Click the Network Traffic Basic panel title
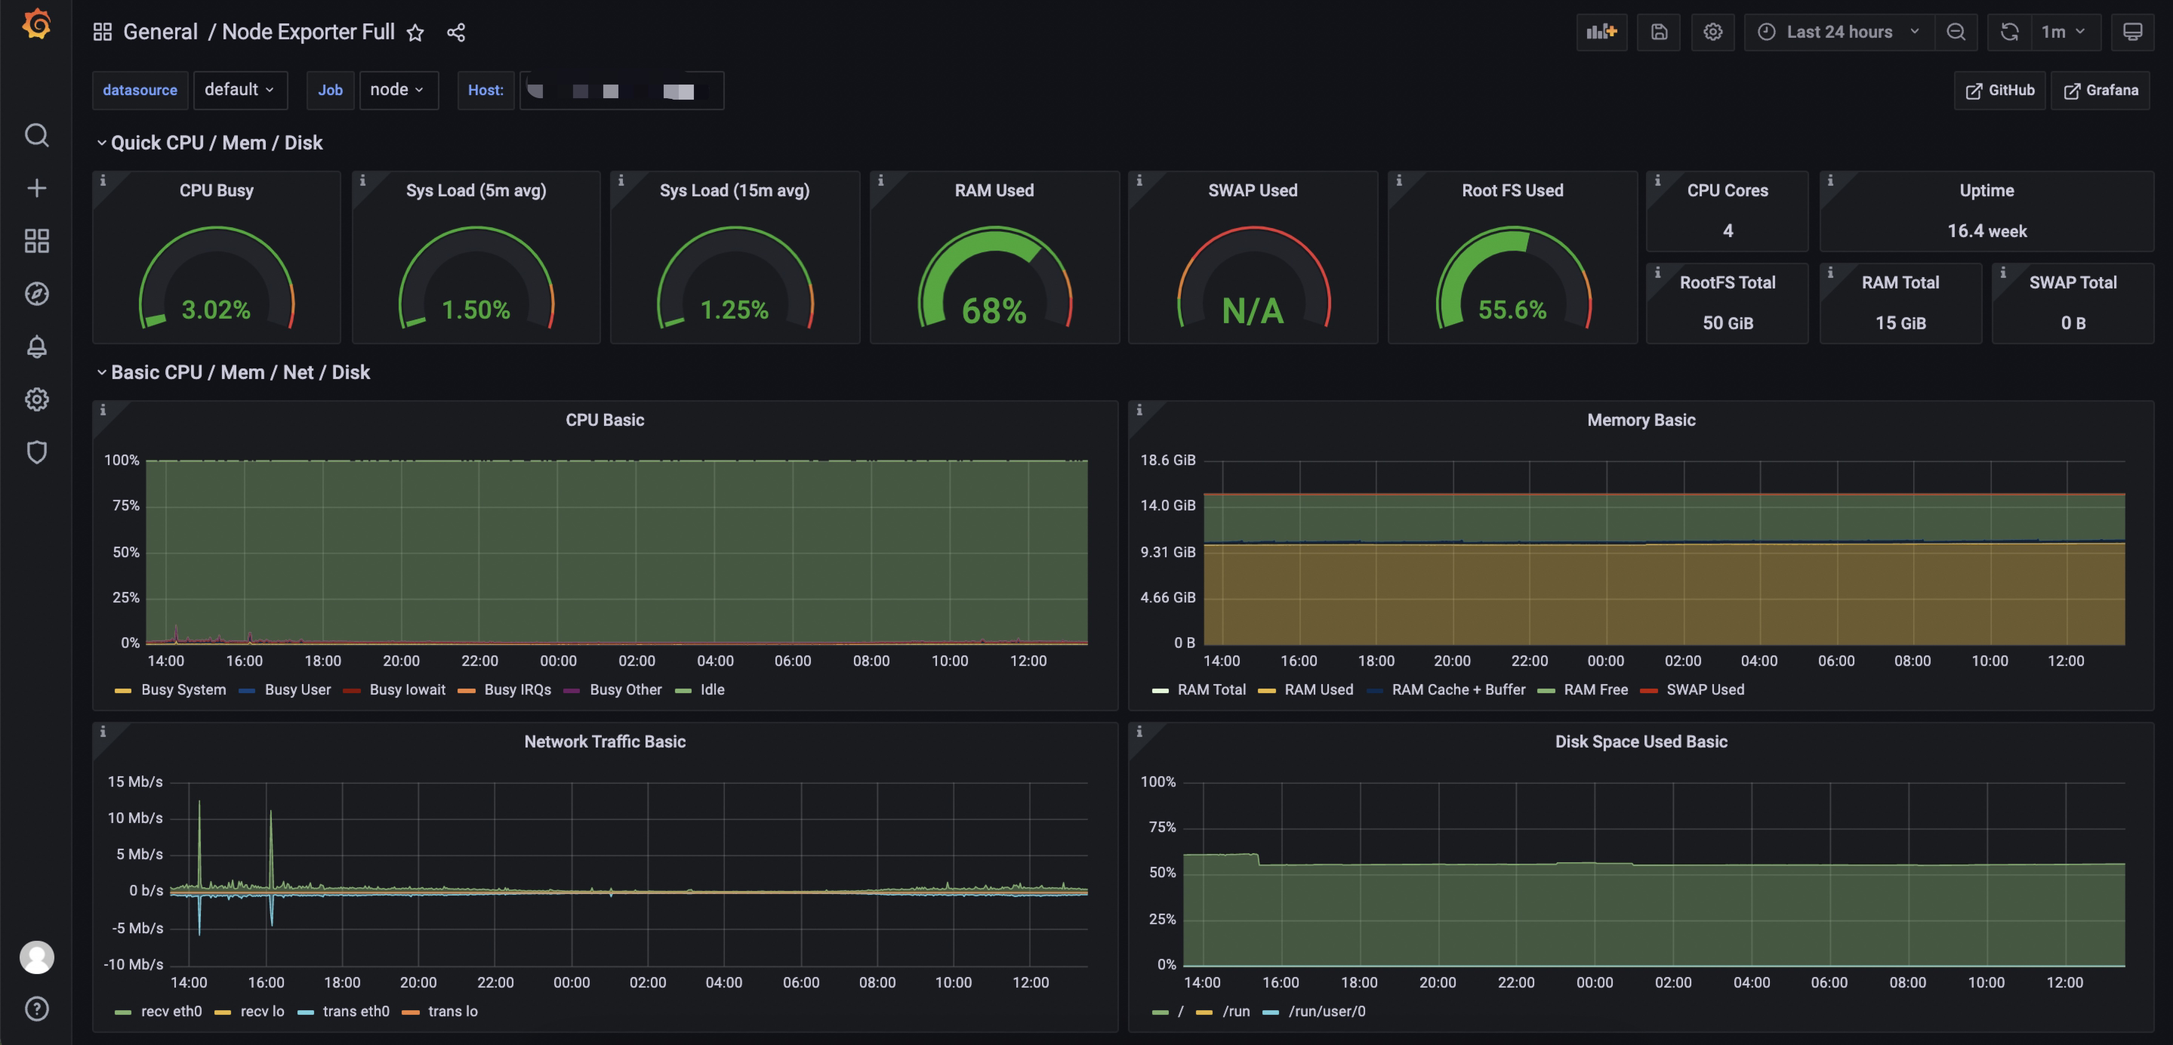 (605, 741)
